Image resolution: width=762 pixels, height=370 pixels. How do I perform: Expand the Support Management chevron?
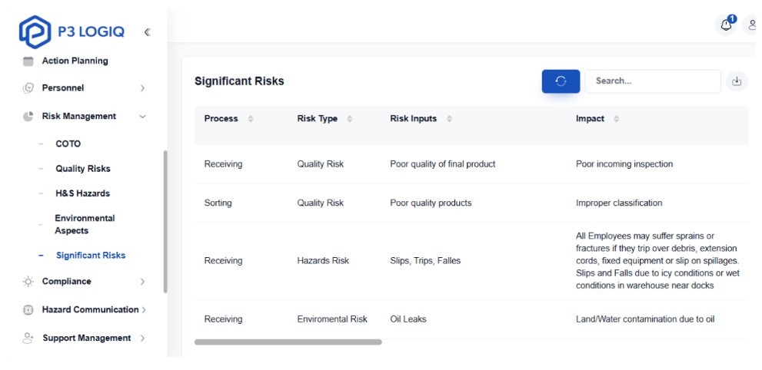pos(142,338)
